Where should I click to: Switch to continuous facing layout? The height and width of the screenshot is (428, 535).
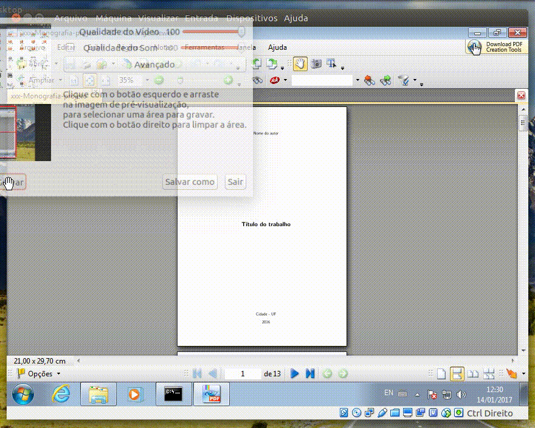489,374
